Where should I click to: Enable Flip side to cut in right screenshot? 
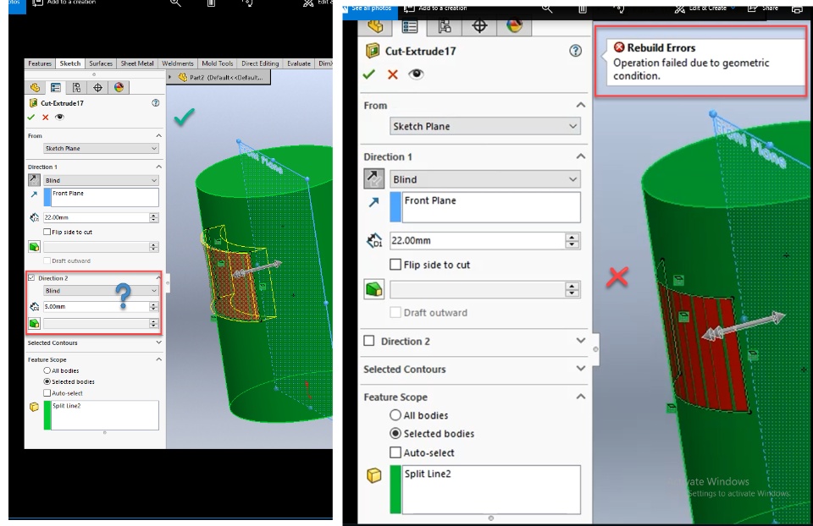pos(395,265)
